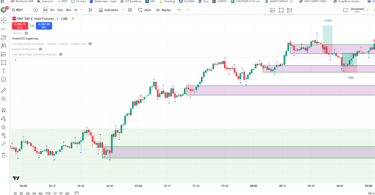Collapse the indicator legend with chevron

coord(15,60)
